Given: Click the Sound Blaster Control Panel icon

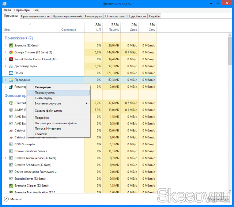Looking at the screenshot, I should tap(11, 59).
